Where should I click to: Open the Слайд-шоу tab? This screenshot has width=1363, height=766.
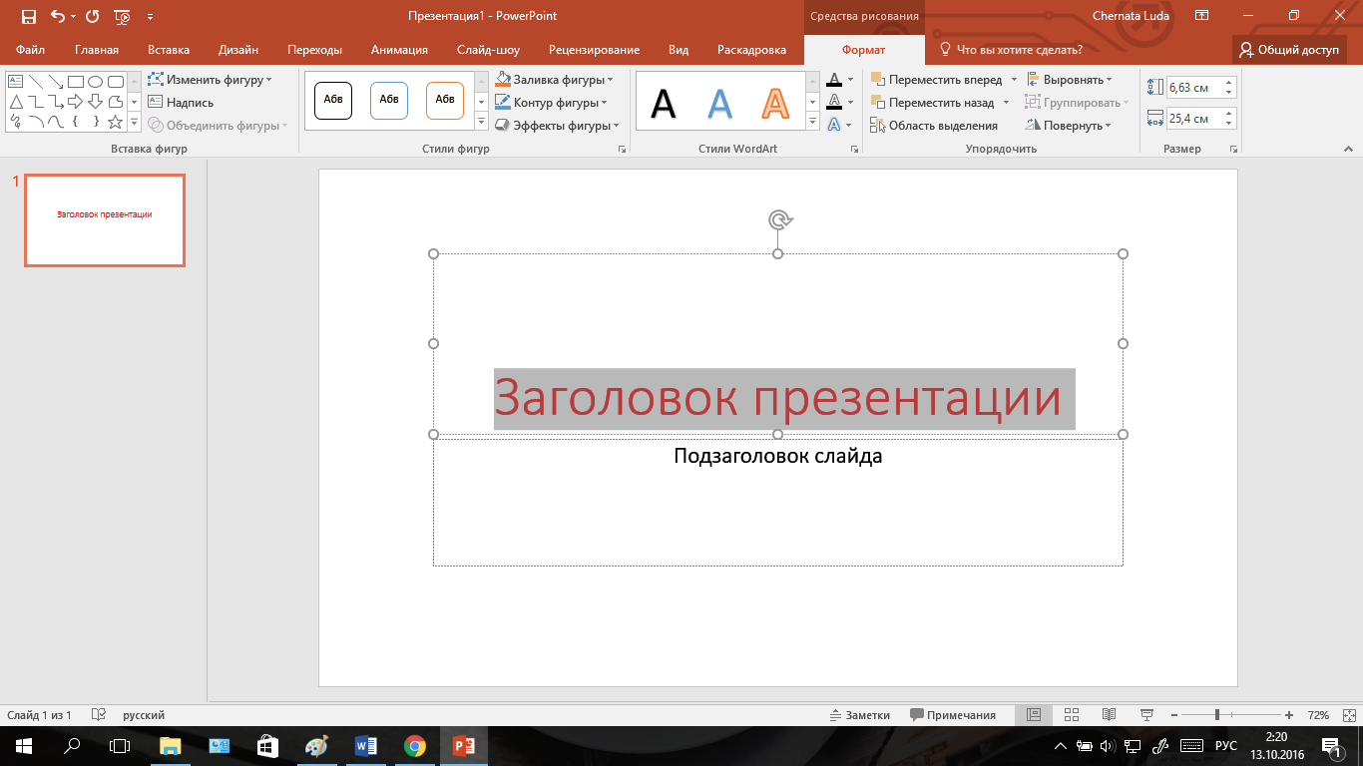pyautogui.click(x=488, y=50)
